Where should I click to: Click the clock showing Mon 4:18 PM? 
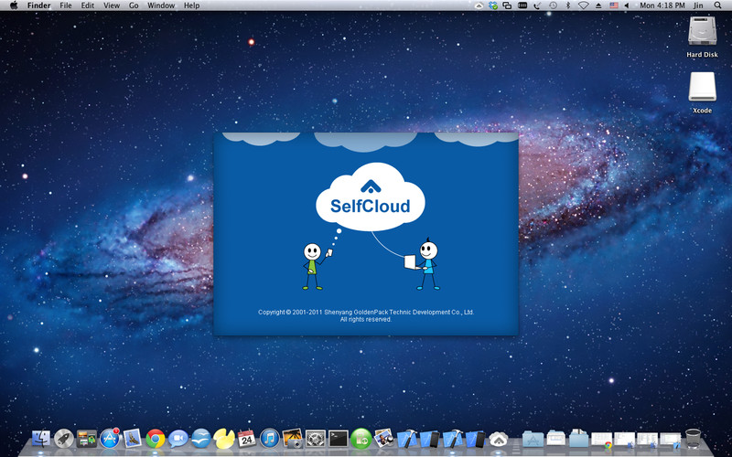point(662,5)
